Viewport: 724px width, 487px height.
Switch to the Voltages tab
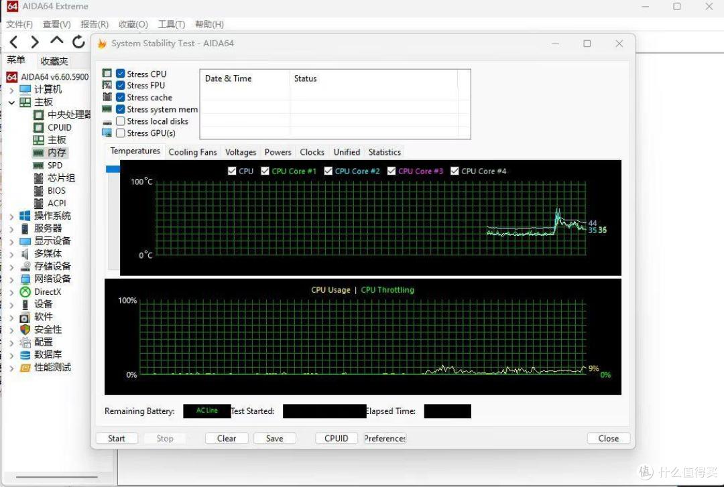(241, 152)
